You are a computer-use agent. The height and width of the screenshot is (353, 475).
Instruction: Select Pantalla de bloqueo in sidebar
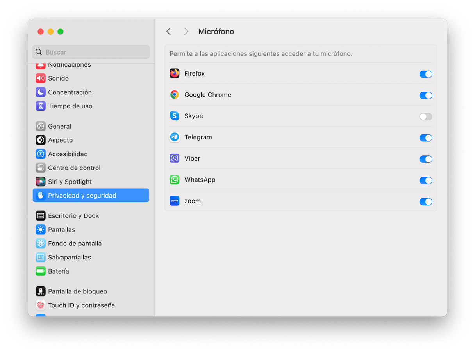(x=77, y=291)
